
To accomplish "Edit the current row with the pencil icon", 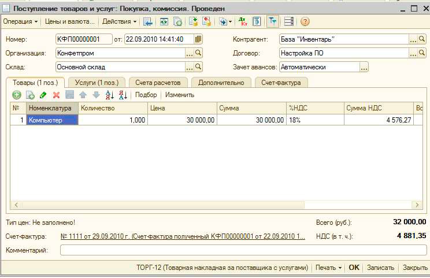I will 43,95.
